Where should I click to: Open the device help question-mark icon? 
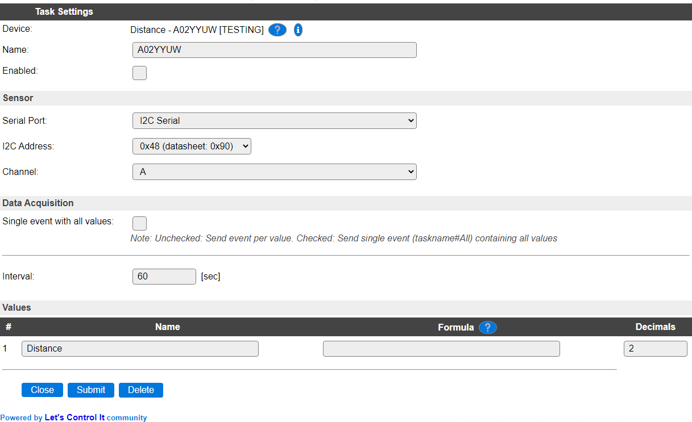pyautogui.click(x=277, y=30)
